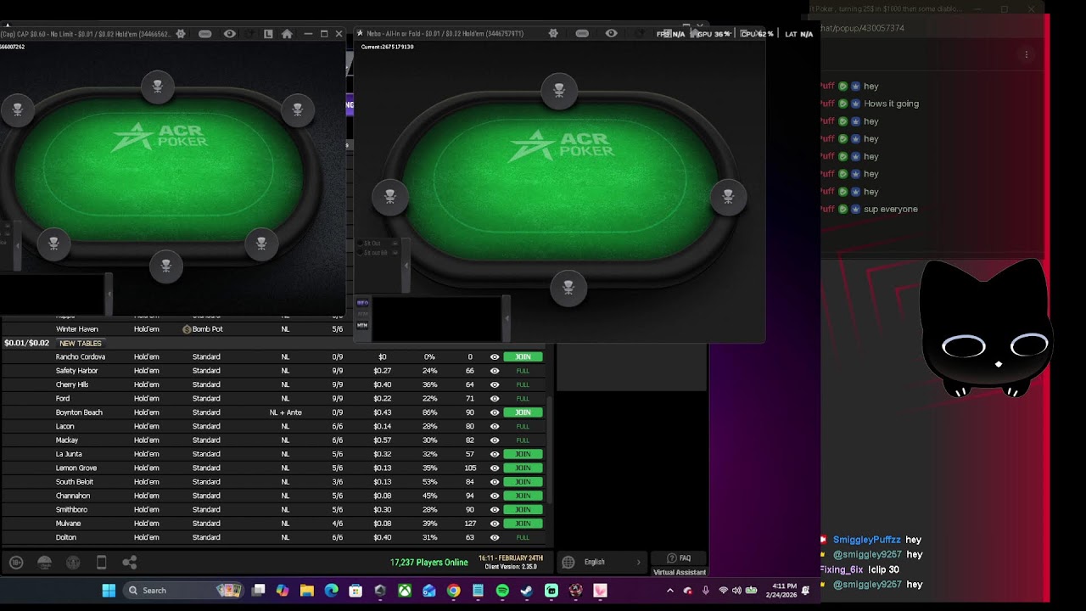Screen dimensions: 1086x611
Task: Toggle the eye icon for Safety Harbor
Action: pyautogui.click(x=495, y=371)
